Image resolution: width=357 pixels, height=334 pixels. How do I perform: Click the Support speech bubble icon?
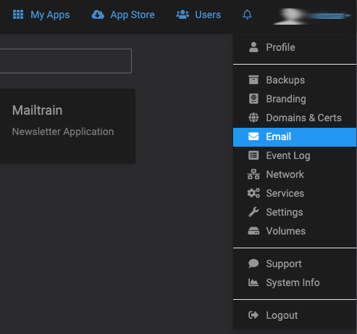click(x=253, y=264)
